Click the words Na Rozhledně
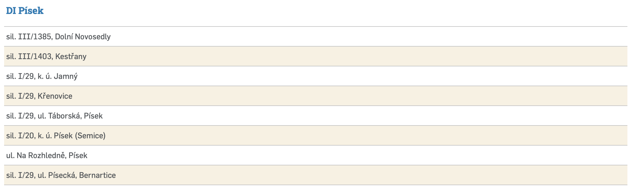The width and height of the screenshot is (635, 191). tap(41, 155)
